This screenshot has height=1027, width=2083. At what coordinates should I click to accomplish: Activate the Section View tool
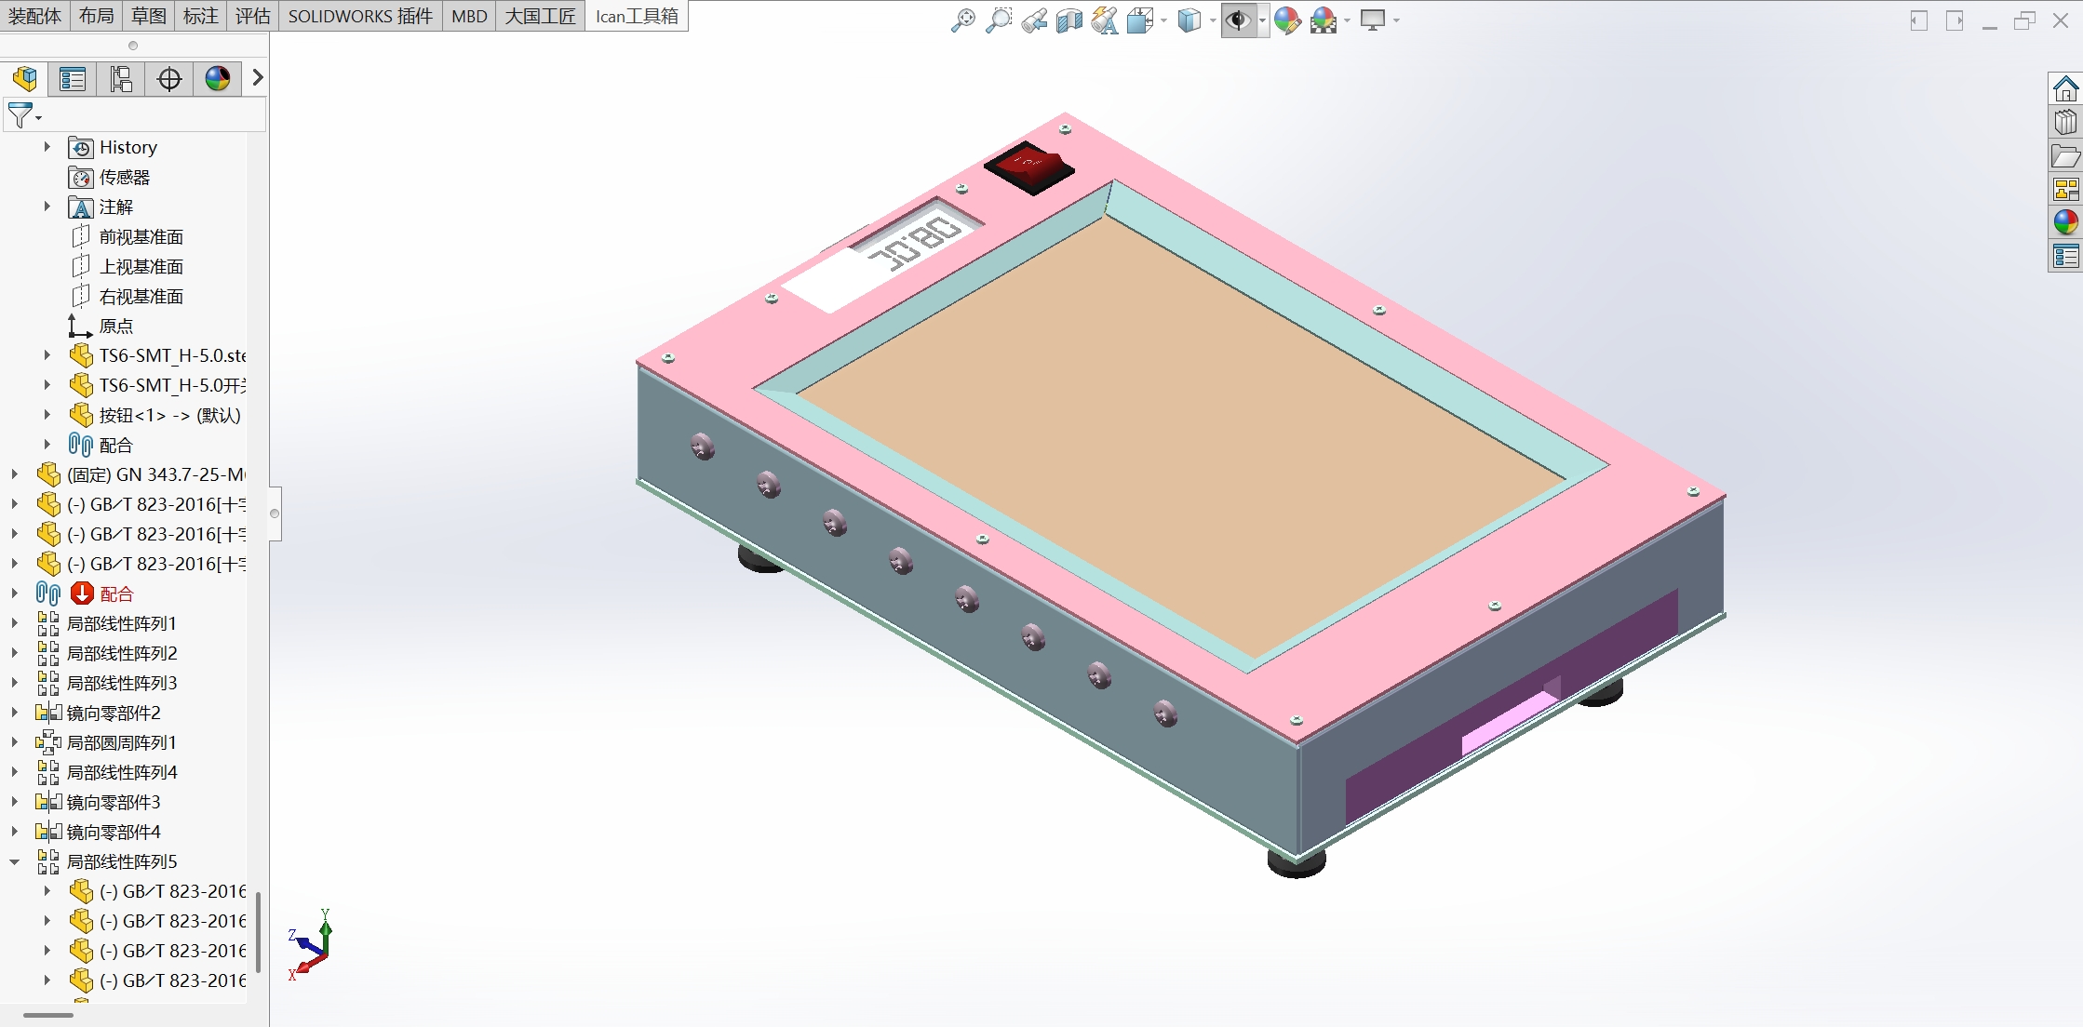coord(1069,20)
